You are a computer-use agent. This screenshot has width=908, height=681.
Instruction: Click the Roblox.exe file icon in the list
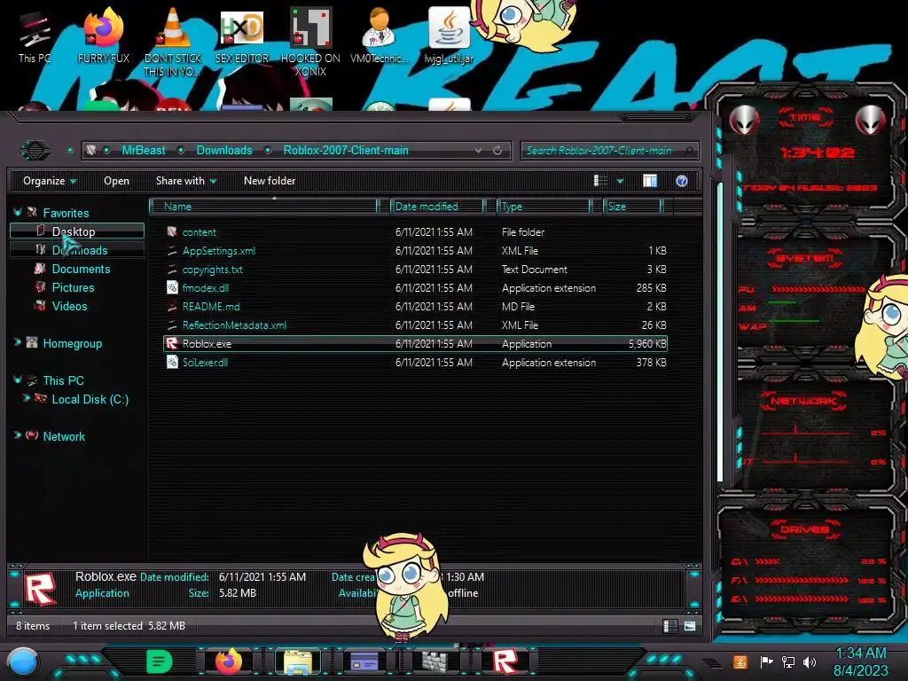point(171,343)
